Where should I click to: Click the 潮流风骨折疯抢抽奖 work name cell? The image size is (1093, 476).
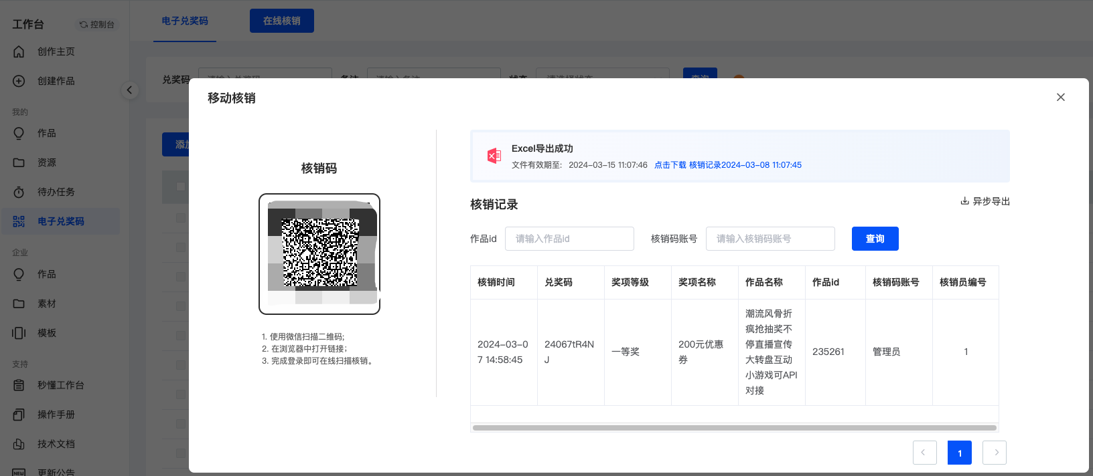point(772,352)
